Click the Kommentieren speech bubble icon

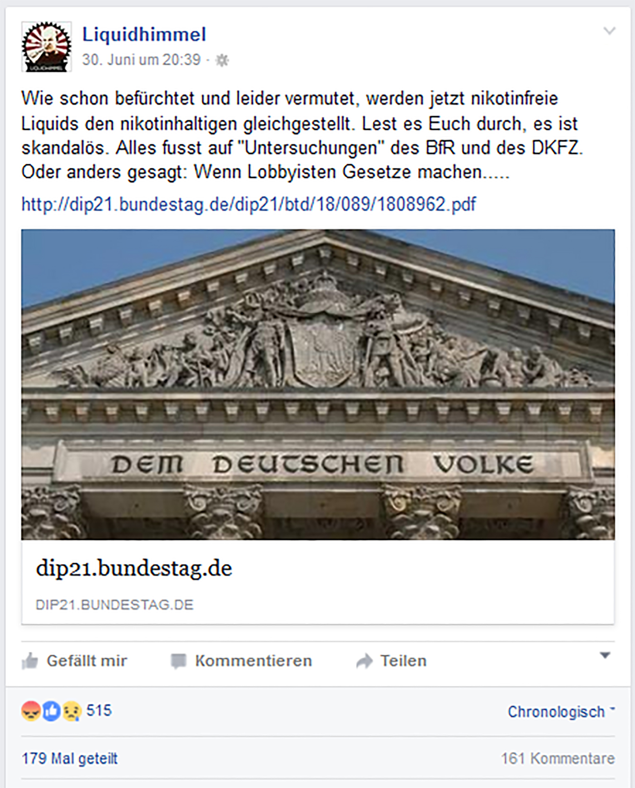tap(179, 661)
